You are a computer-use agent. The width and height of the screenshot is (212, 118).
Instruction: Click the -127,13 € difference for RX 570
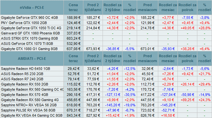pyautogui.click(x=112, y=95)
